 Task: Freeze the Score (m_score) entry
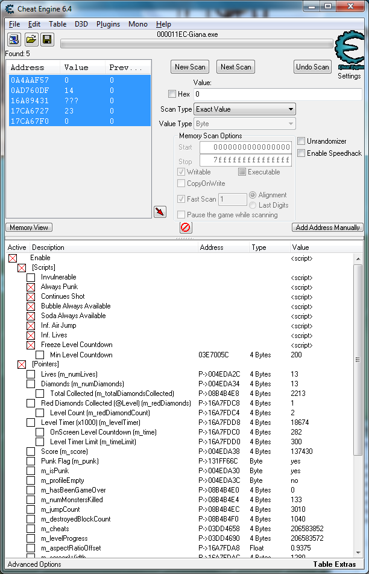(31, 451)
